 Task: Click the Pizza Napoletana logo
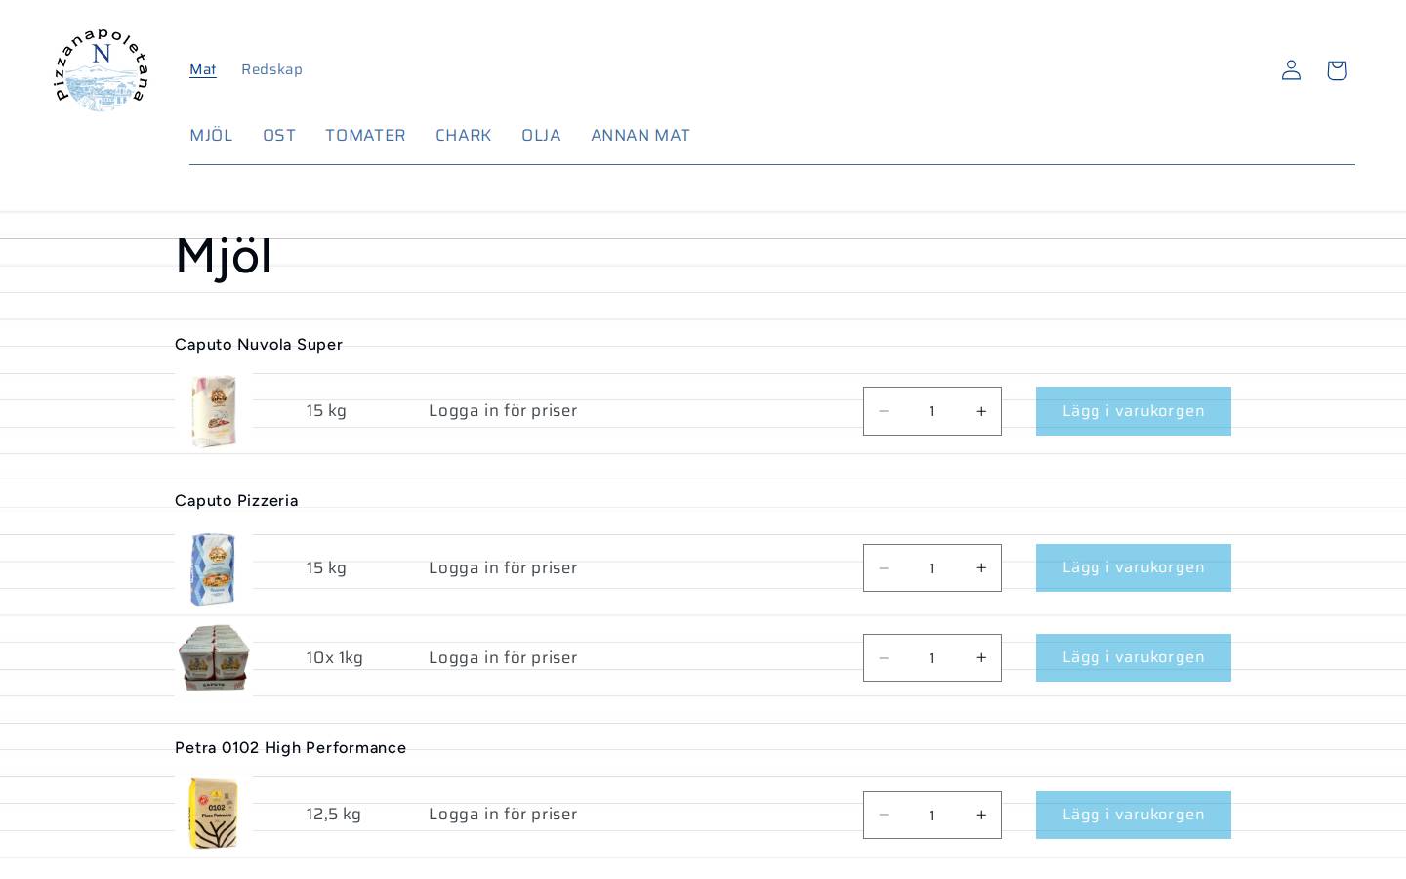[x=102, y=70]
